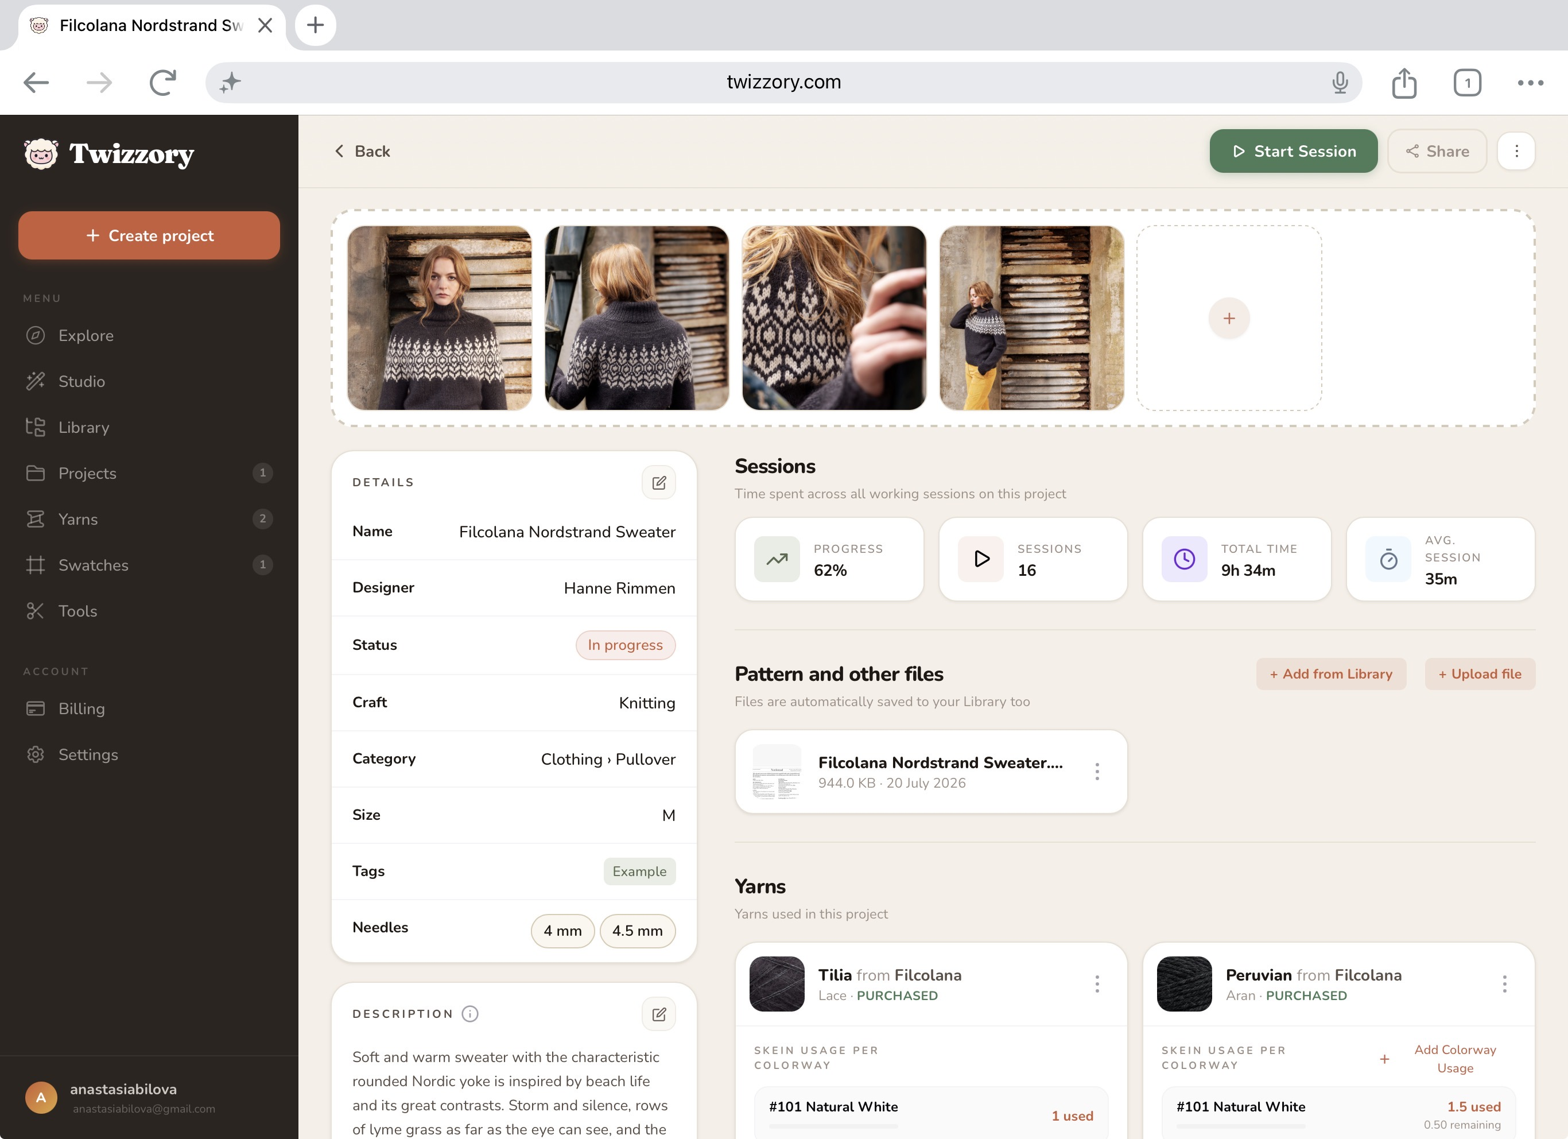
Task: Reload the page
Action: click(163, 83)
